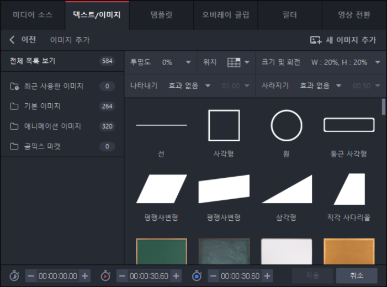Click the image list vertical scrollbar
The height and width of the screenshot is (287, 387).
coord(383,107)
